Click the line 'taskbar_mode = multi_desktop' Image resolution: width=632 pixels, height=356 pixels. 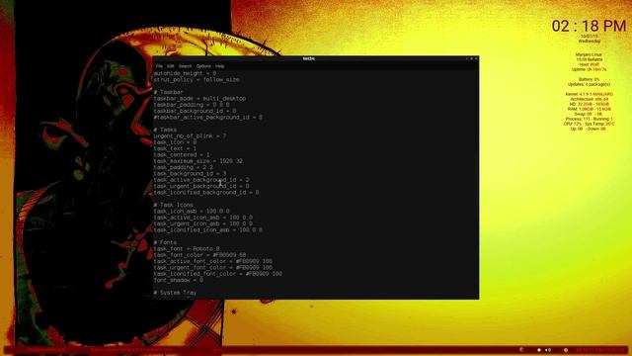(x=199, y=99)
